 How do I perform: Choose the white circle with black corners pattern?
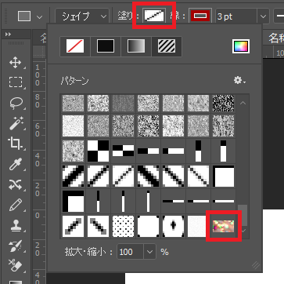coord(148,226)
